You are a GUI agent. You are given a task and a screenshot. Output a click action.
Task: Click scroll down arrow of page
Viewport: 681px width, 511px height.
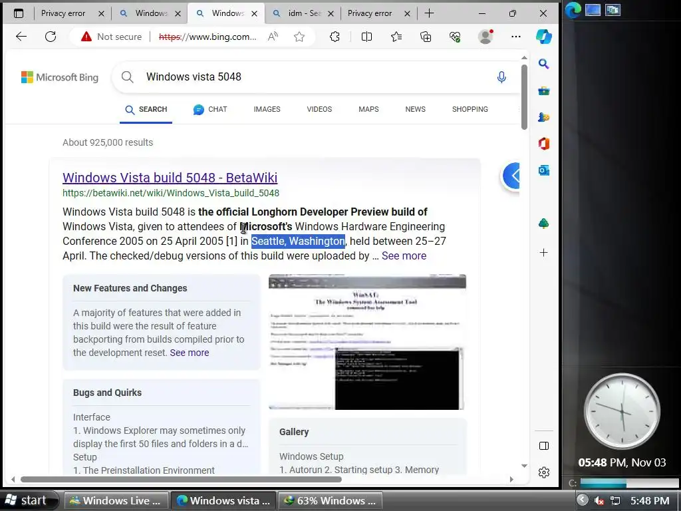pos(524,465)
